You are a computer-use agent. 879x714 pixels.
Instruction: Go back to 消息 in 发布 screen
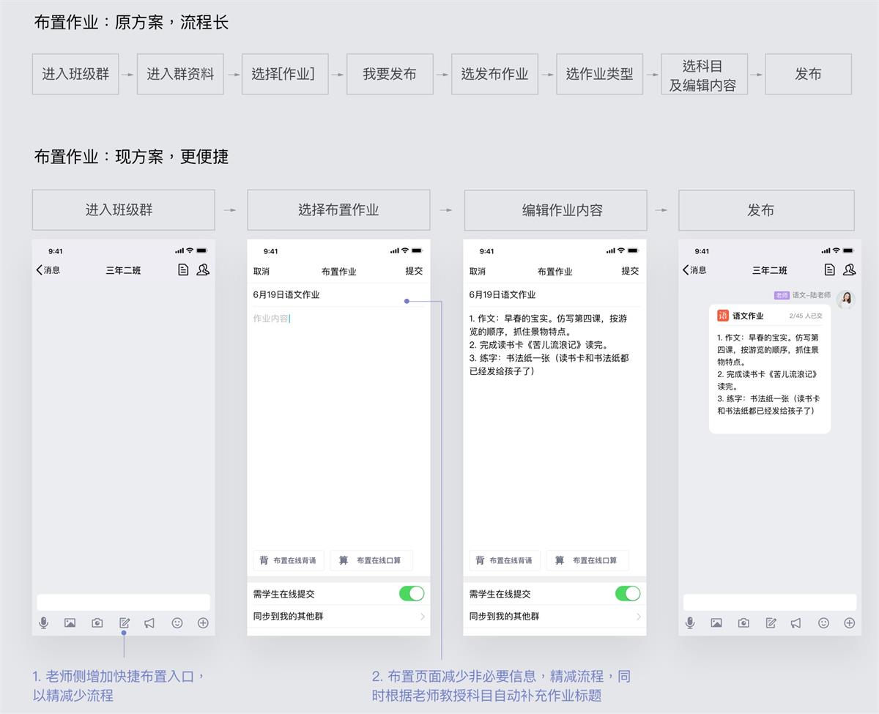tap(694, 270)
